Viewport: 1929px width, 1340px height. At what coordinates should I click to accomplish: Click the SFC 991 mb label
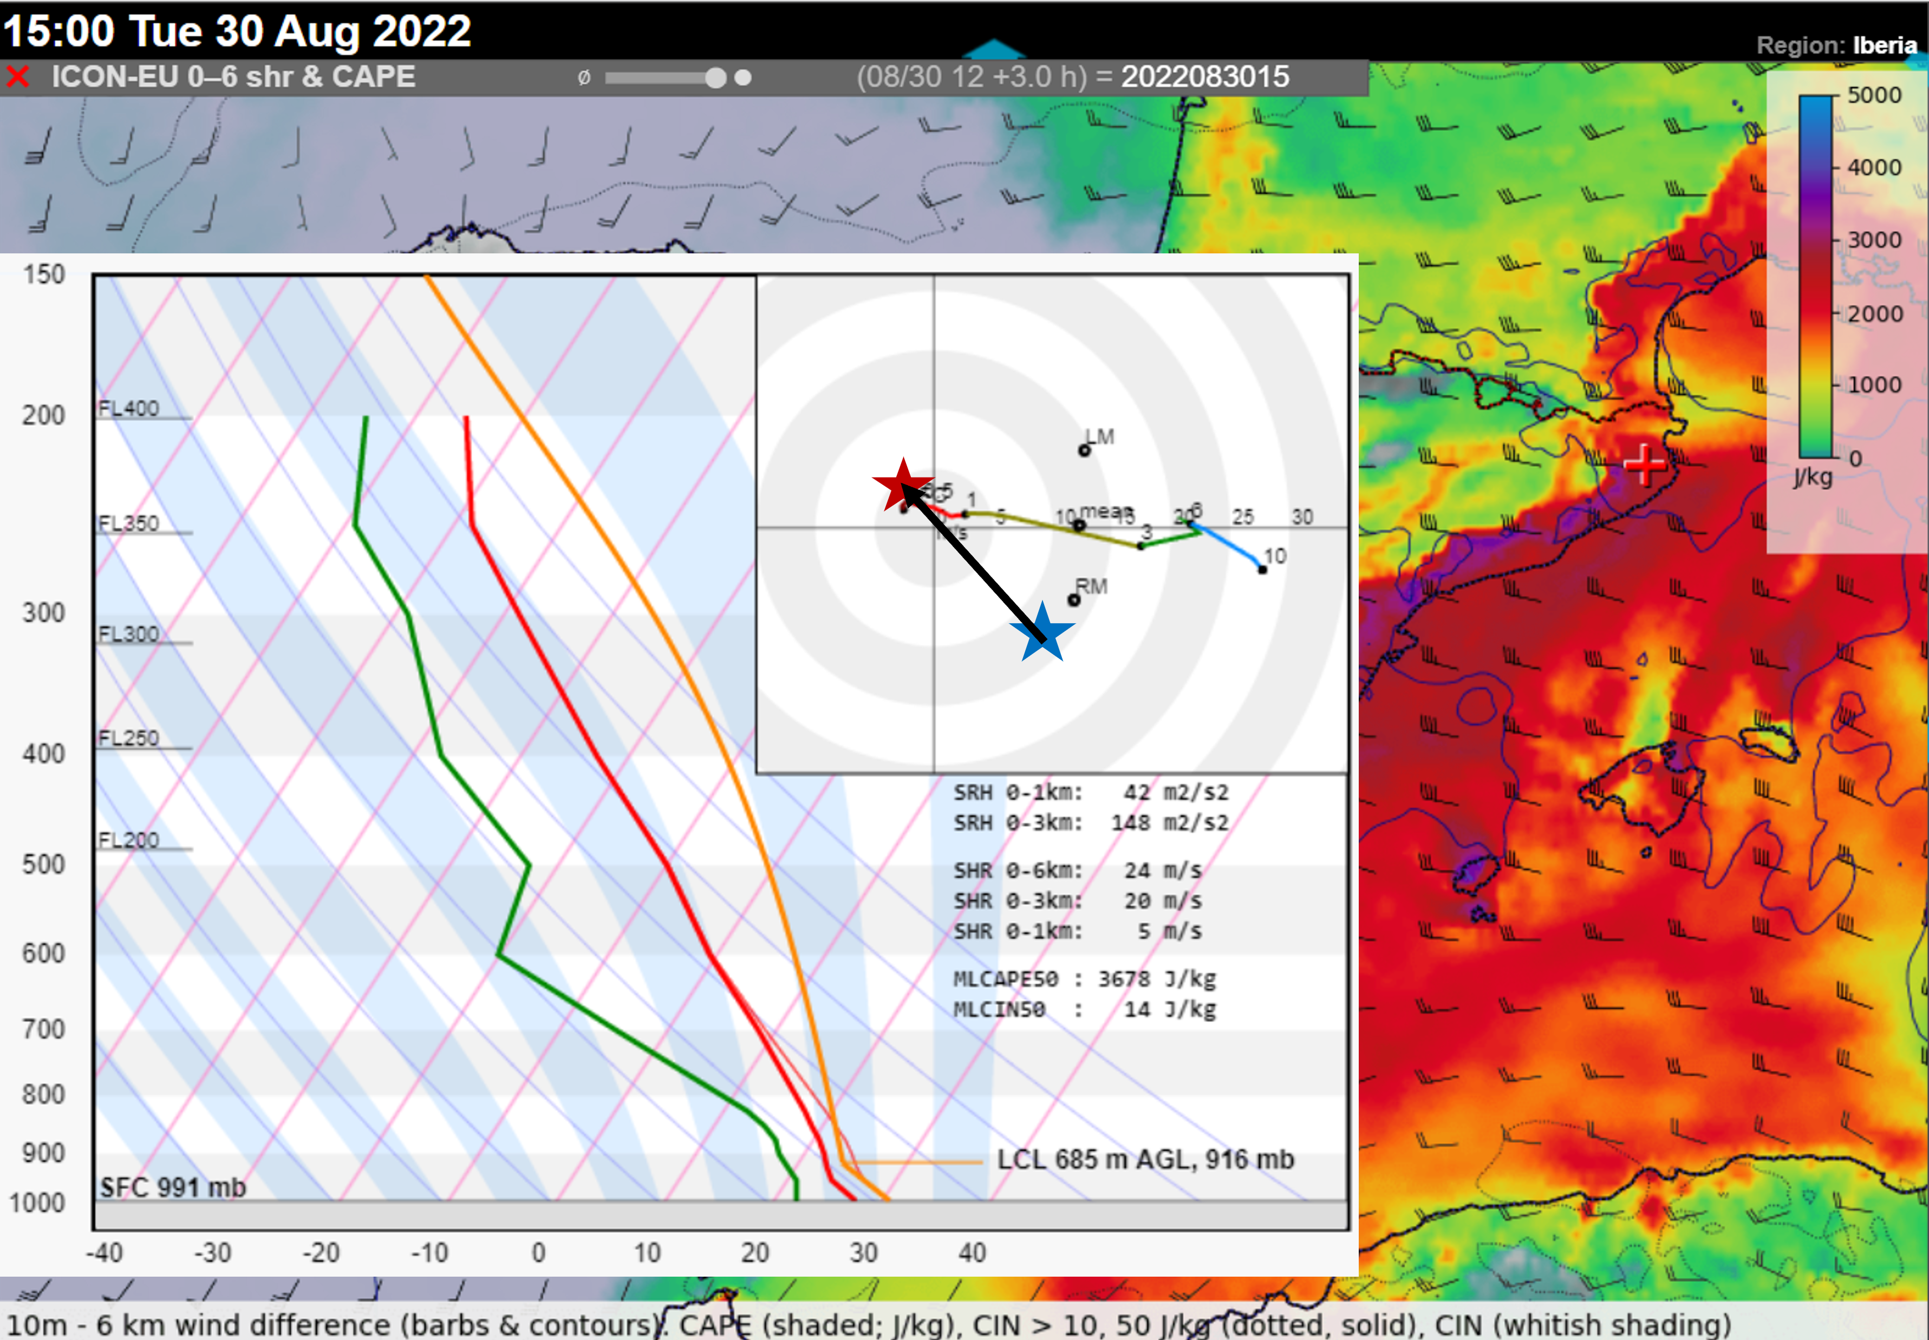pos(173,1187)
